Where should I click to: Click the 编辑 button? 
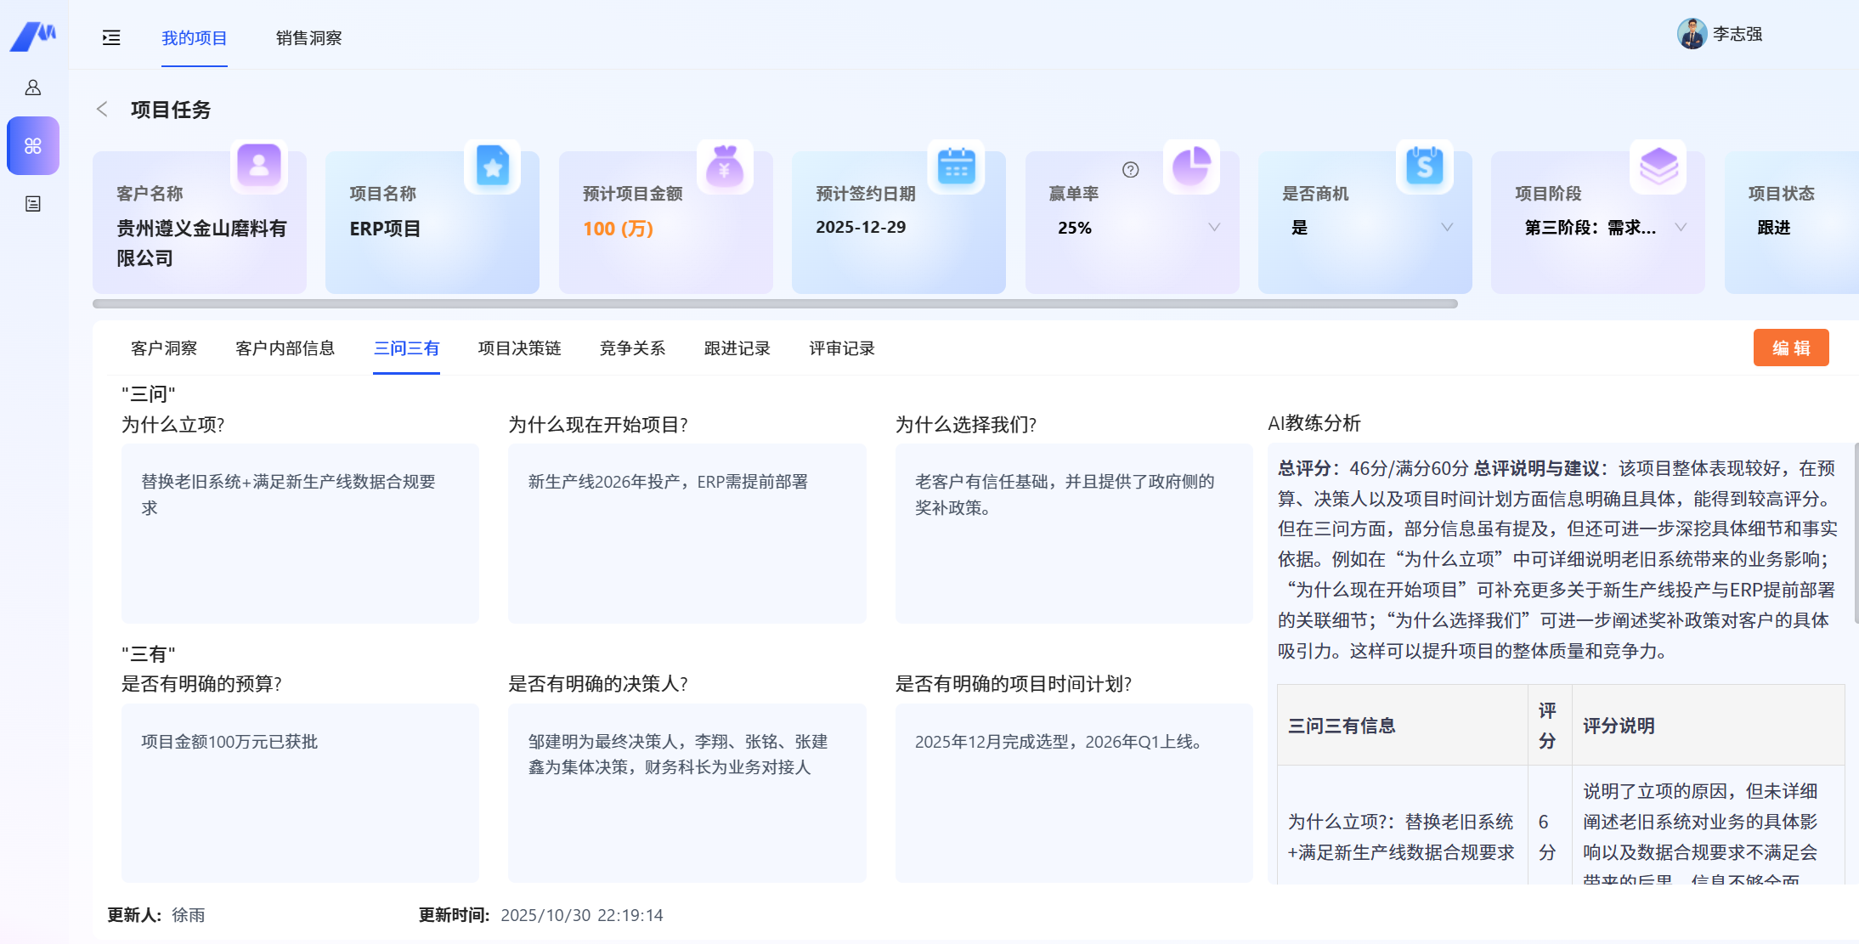click(x=1791, y=348)
